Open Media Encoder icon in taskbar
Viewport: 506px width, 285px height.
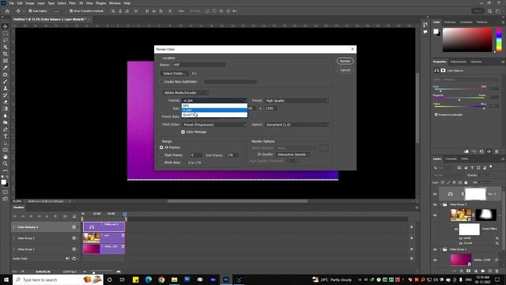click(213, 279)
